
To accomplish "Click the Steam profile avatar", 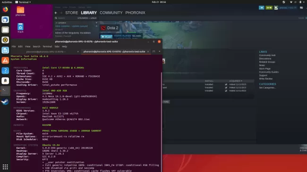I will point(276,8).
